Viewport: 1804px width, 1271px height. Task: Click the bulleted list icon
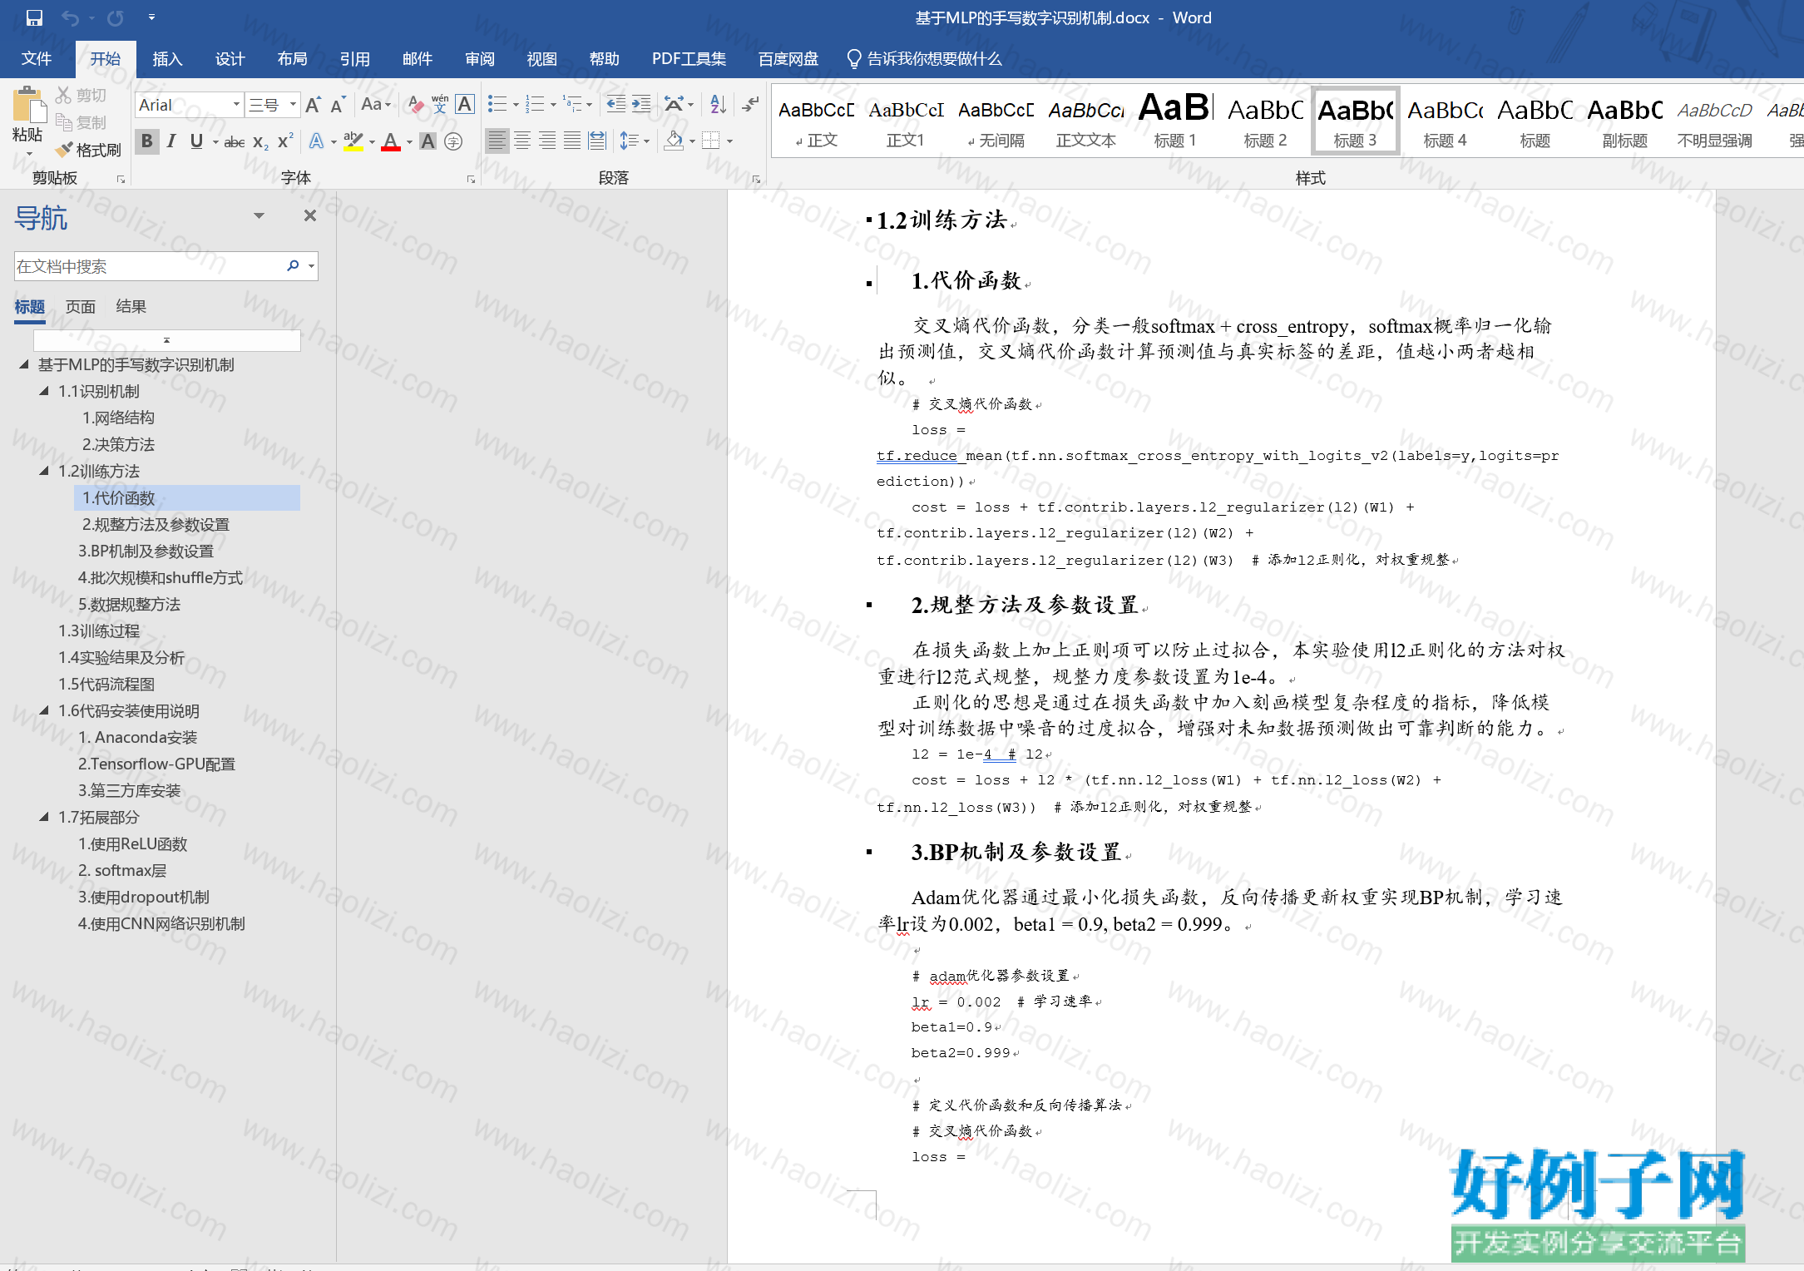click(x=497, y=105)
